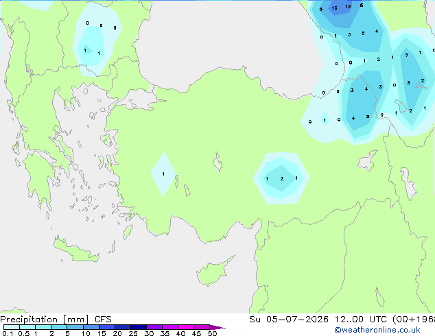Image resolution: width=435 pixels, height=336 pixels.
Task: Click the 0.5 legend scale label
Action: point(24,333)
